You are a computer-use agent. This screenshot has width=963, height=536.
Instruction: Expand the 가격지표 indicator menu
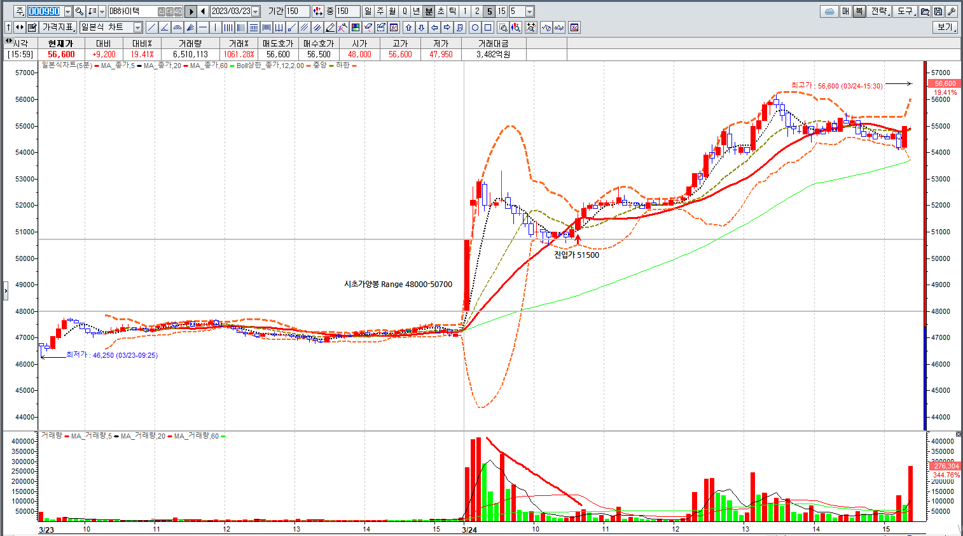[x=59, y=27]
